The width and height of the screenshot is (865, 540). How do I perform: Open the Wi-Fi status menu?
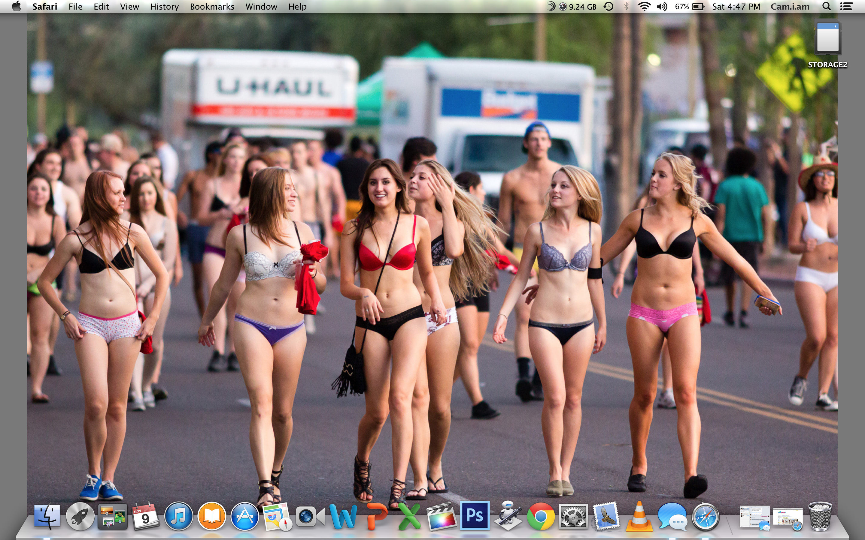tap(644, 6)
